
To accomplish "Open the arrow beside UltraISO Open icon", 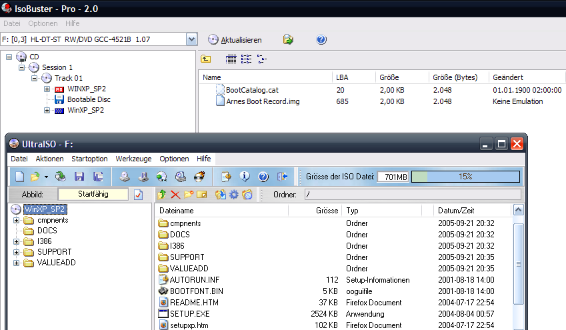I will 46,177.
